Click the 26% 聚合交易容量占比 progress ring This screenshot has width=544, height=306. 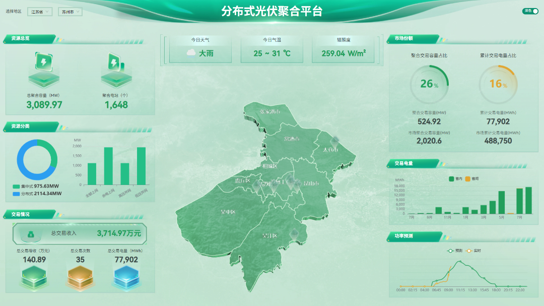[x=429, y=84]
